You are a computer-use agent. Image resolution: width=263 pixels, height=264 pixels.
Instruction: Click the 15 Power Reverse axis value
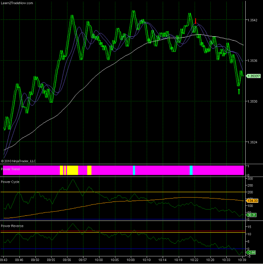pyautogui.click(x=249, y=227)
